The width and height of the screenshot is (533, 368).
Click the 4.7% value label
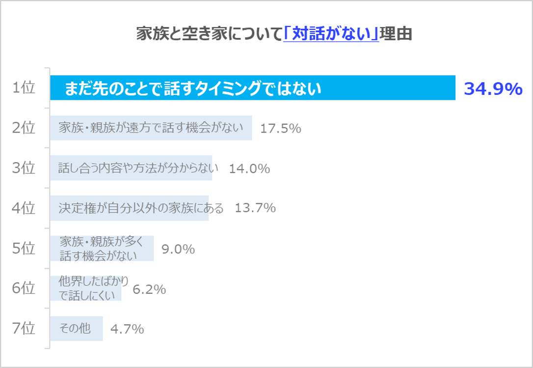click(127, 329)
